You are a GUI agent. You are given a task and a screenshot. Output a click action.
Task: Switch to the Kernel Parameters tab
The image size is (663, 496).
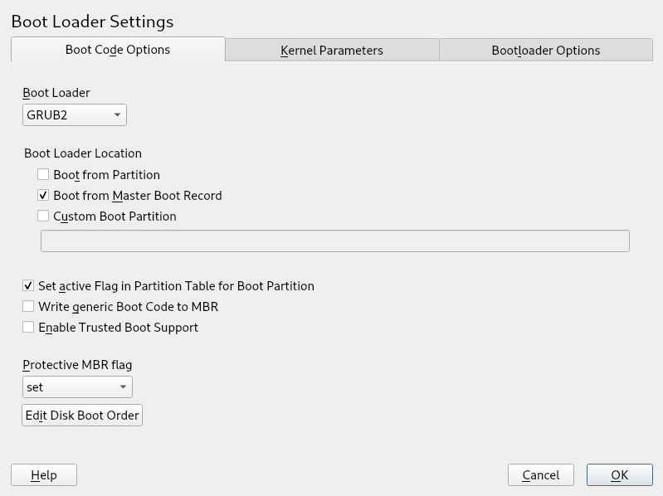tap(332, 50)
